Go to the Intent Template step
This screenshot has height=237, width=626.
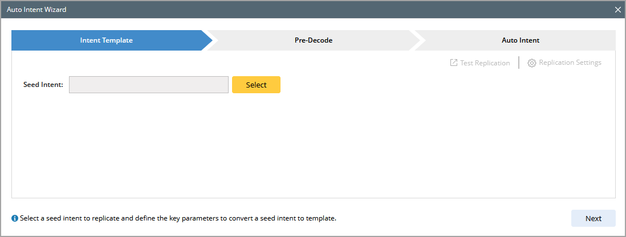click(107, 40)
